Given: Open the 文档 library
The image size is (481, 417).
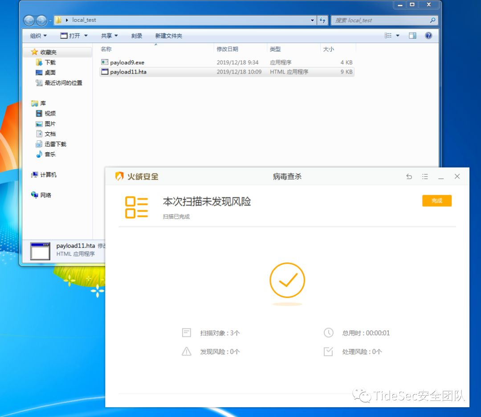Looking at the screenshot, I should click(x=50, y=134).
